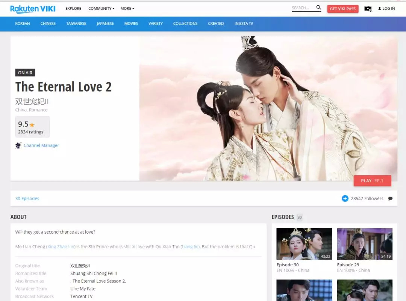Click The Eternal Love 2 title
406x301 pixels.
coord(64,87)
